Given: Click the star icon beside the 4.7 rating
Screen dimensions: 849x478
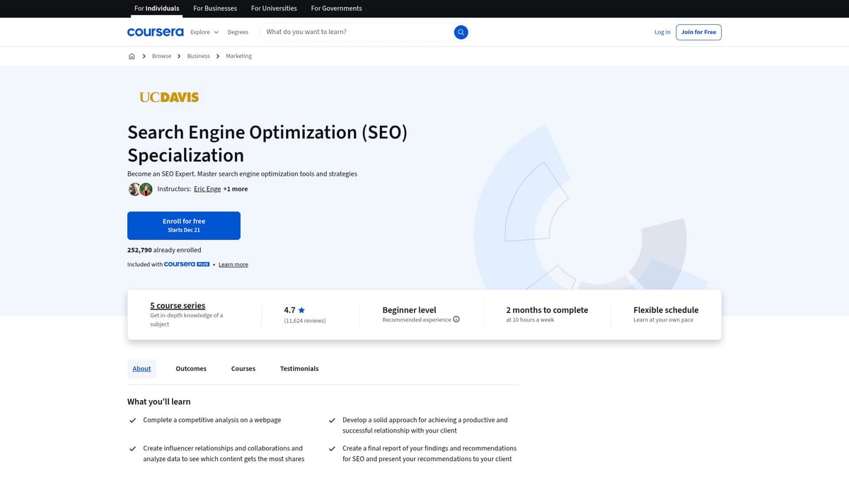Looking at the screenshot, I should point(301,309).
